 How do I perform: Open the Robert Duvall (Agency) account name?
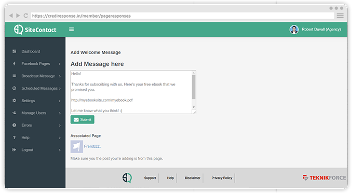[321, 30]
